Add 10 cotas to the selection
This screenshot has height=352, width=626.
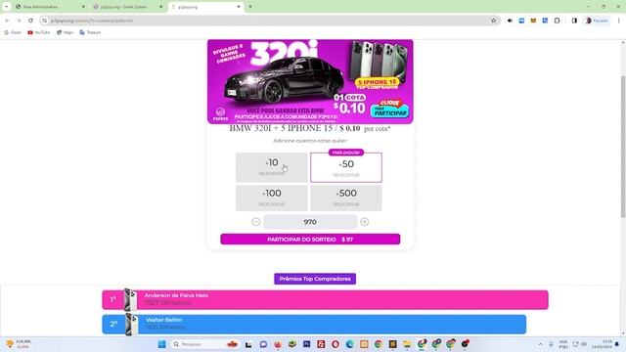[272, 167]
